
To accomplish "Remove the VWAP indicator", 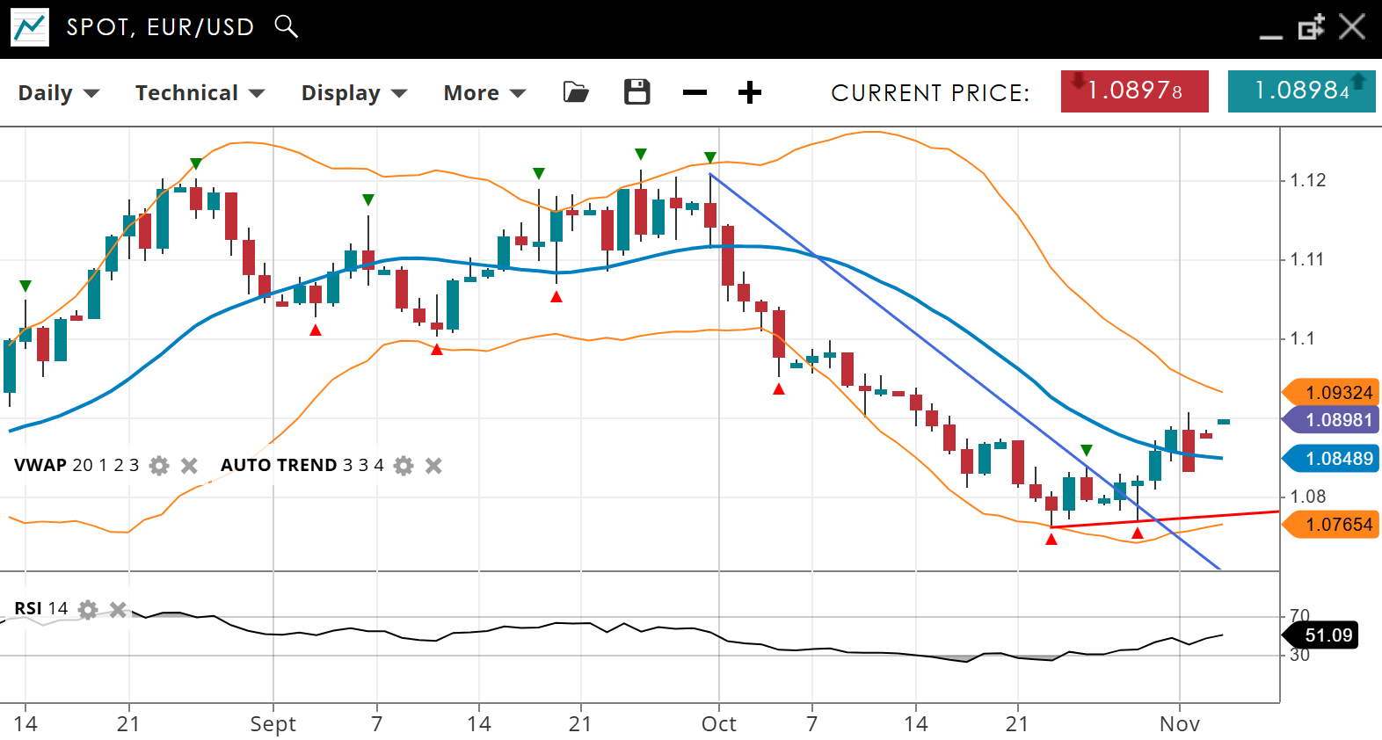I will coord(189,466).
